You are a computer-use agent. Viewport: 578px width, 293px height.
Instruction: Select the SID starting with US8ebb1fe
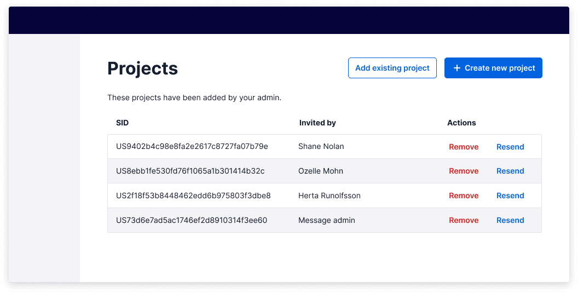point(190,171)
